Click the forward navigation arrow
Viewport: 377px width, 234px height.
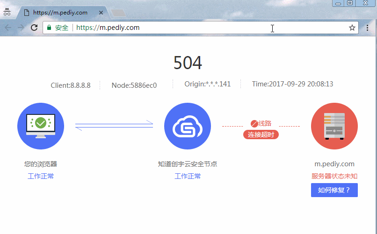point(21,28)
